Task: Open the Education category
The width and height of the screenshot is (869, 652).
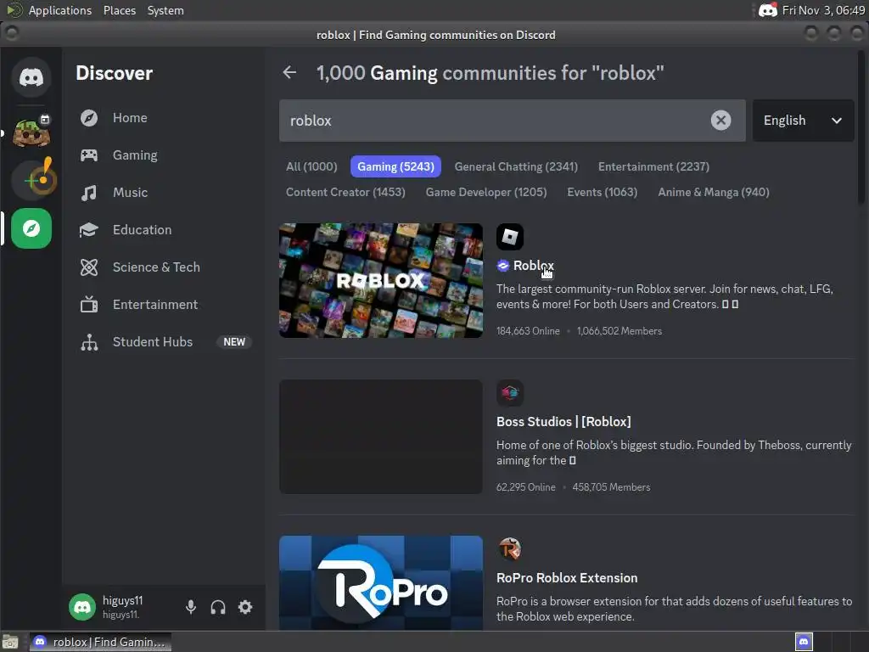Action: (x=164, y=229)
